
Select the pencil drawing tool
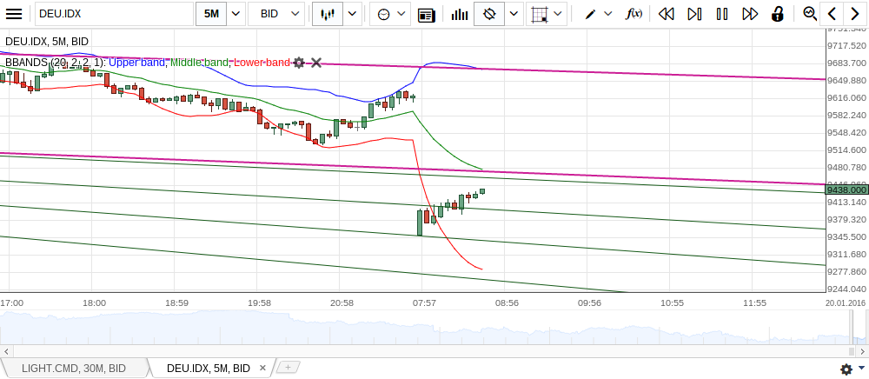tap(590, 14)
